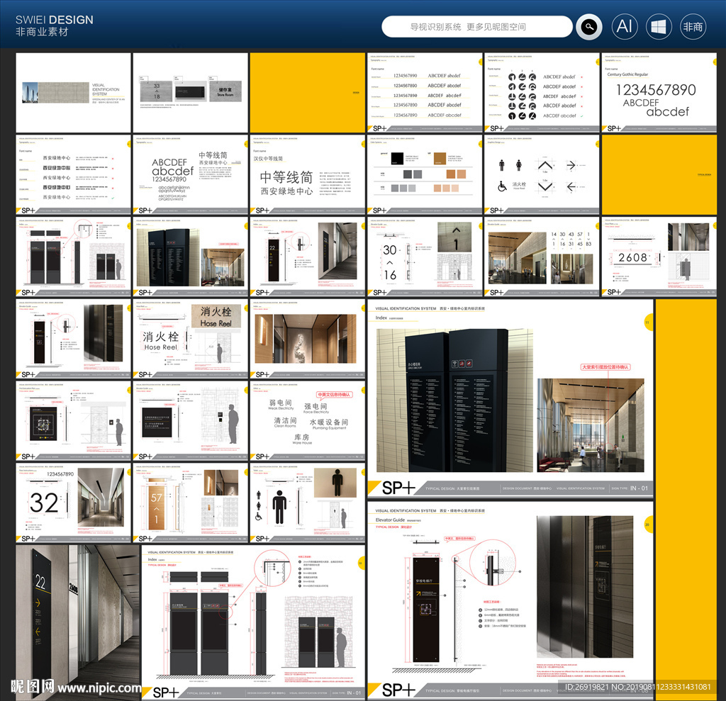This screenshot has height=701, width=726.
Task: Click the red 中英文信息待确认 label
Action: [335, 395]
